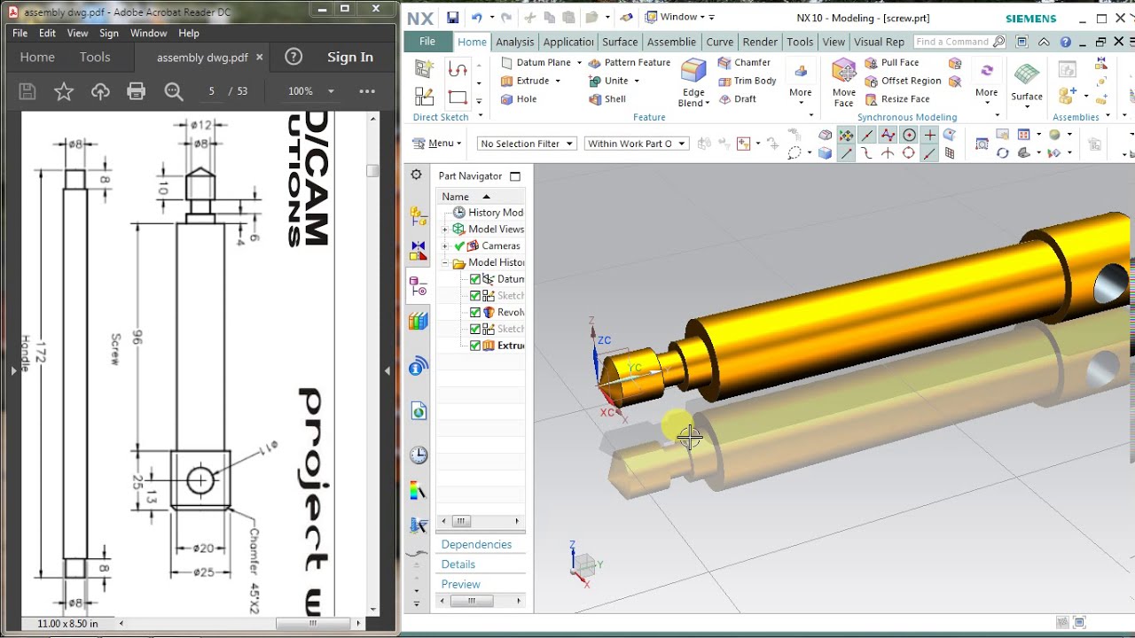
Task: Expand the Model Views tree node
Action: [x=445, y=230]
